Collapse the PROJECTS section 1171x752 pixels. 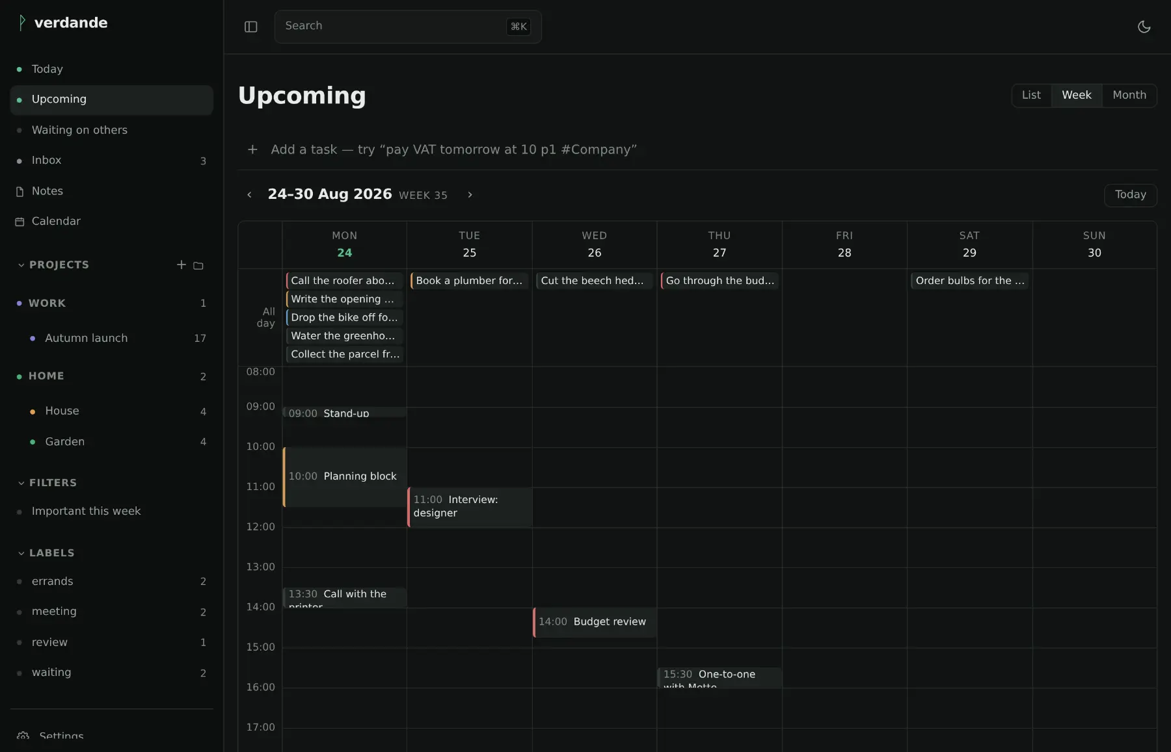[53, 265]
